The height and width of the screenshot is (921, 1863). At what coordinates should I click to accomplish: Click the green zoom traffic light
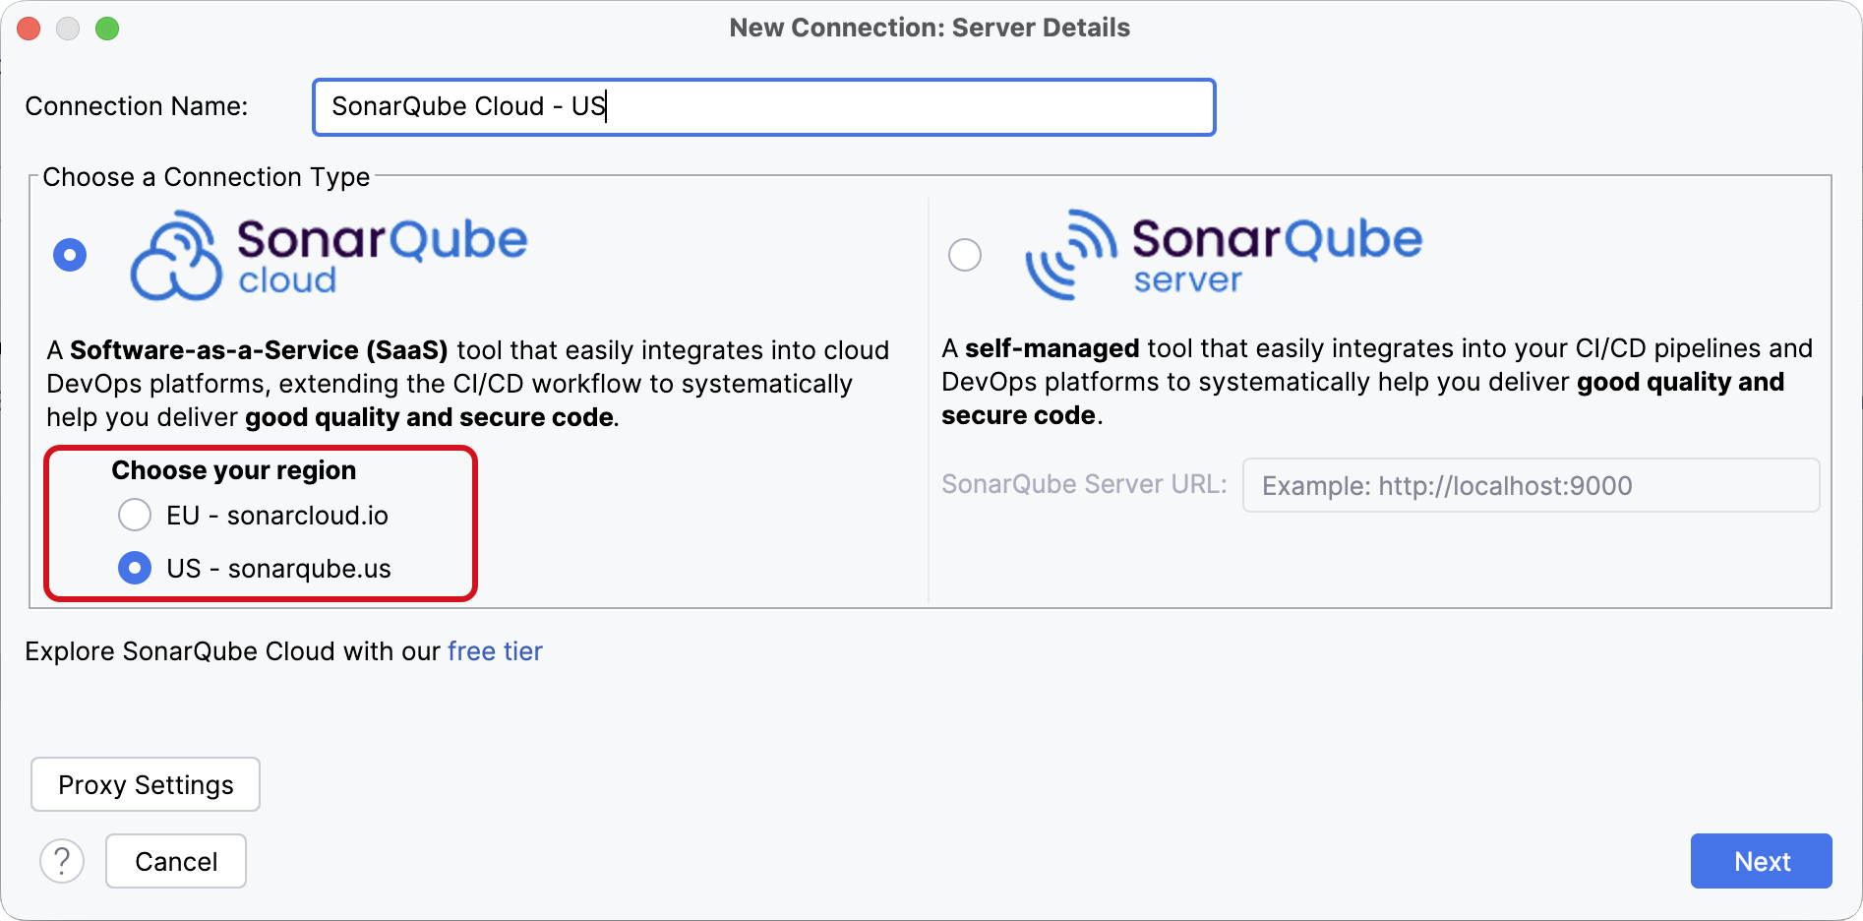pos(108,28)
